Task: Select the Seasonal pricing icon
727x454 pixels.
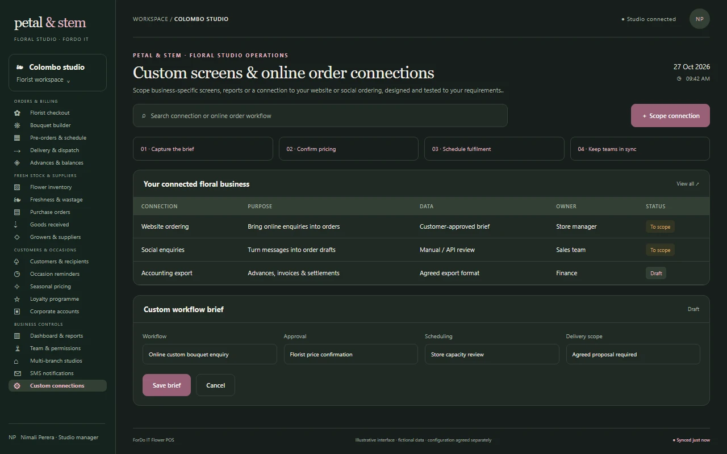Action: tap(17, 287)
